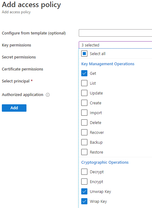This screenshot has height=208, width=152.
Task: Toggle the Select all checkbox
Action: coord(84,54)
